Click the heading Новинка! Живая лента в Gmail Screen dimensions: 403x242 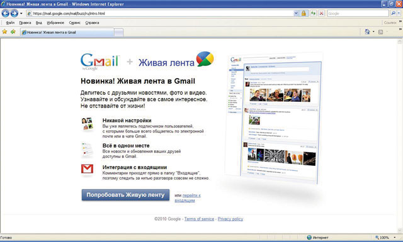[x=138, y=81]
